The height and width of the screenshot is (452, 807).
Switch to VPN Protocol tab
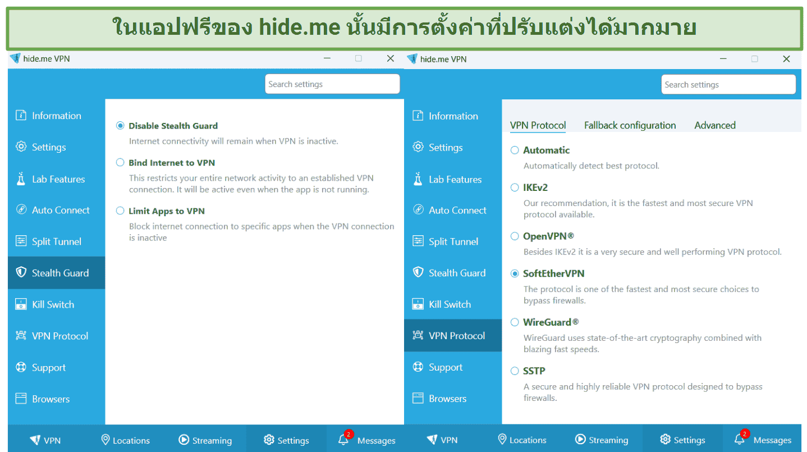pyautogui.click(x=538, y=125)
